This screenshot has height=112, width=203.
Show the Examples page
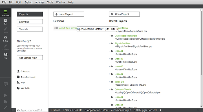30,22
